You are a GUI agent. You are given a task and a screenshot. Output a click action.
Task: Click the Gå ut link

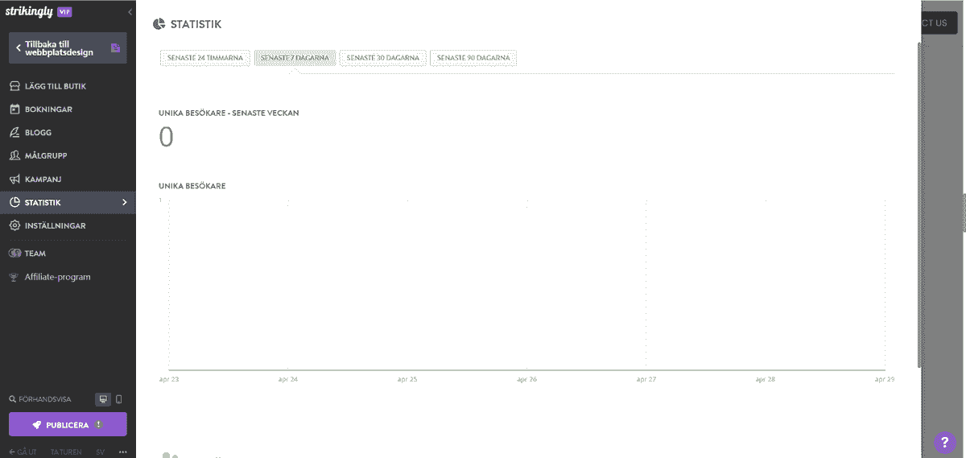24,452
